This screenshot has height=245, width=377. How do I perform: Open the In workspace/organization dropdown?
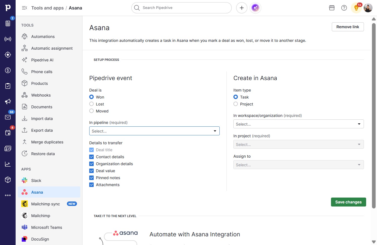[x=299, y=124]
